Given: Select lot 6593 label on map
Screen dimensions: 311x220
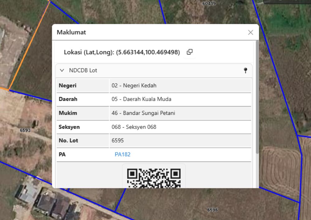Looking at the screenshot, I should point(25,130).
